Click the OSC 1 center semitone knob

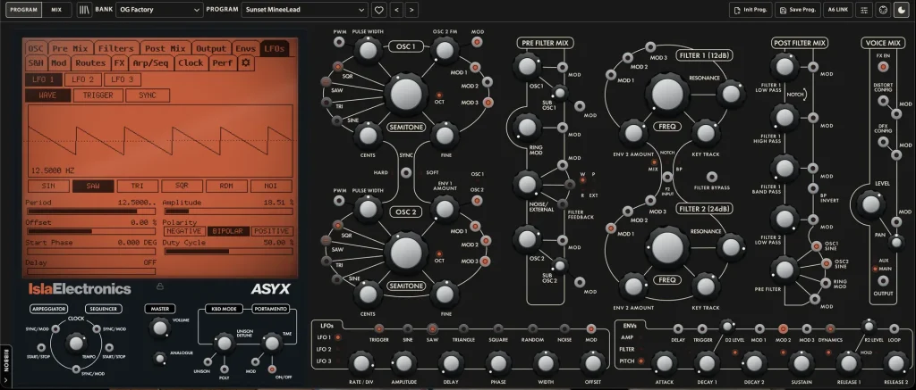coord(406,95)
